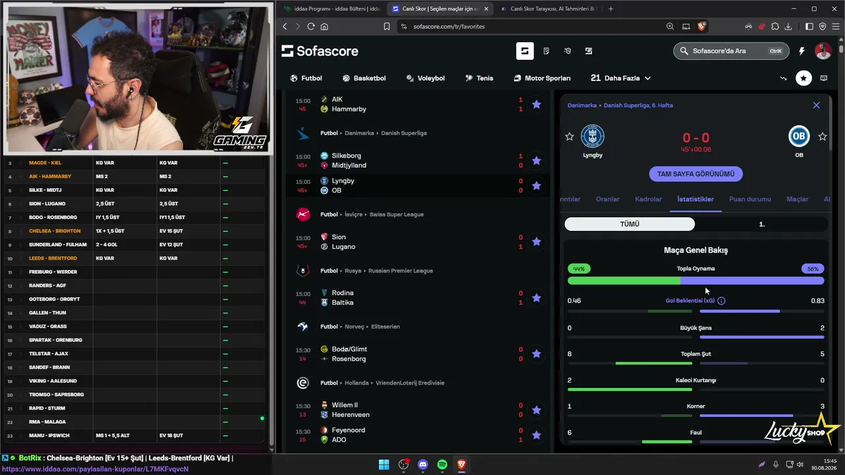Toggle favorite star for Sion - Lugano

point(537,241)
